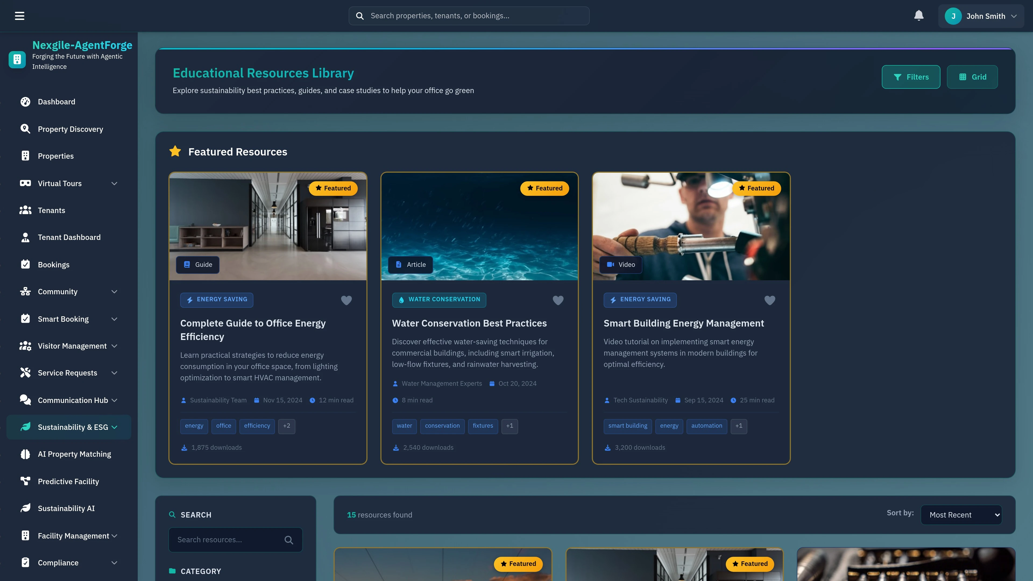
Task: Click the Dashboard gauge icon in sidebar
Action: tap(25, 102)
